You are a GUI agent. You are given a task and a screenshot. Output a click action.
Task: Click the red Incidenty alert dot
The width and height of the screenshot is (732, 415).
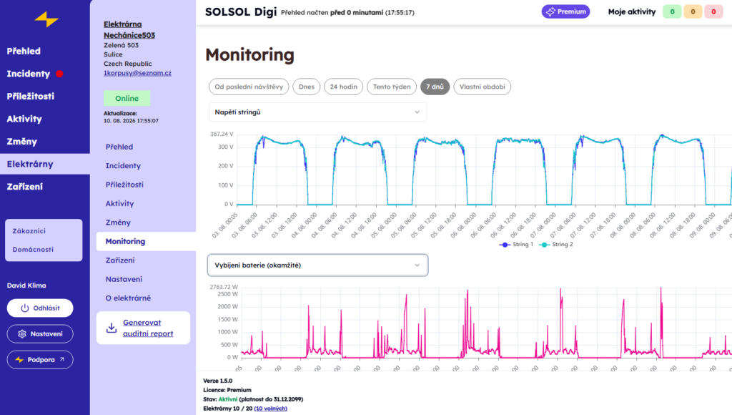pyautogui.click(x=59, y=74)
